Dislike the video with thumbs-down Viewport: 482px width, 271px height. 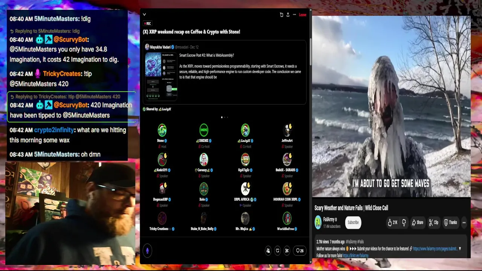tap(404, 222)
